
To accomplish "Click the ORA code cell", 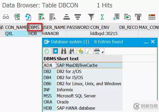I will pos(49,102).
